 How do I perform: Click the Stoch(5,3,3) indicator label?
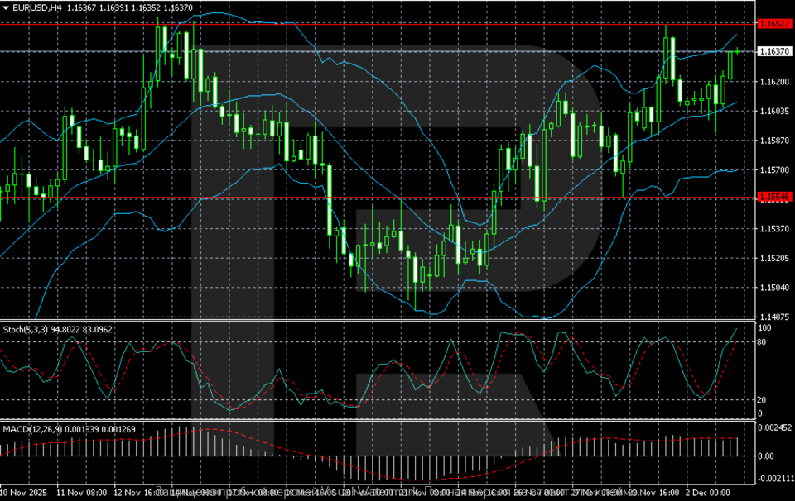click(25, 329)
